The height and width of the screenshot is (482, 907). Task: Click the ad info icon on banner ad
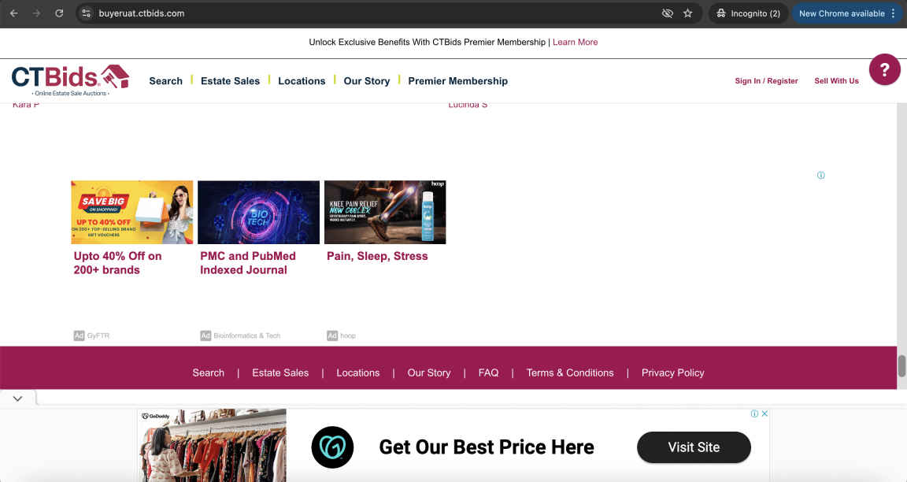point(754,413)
